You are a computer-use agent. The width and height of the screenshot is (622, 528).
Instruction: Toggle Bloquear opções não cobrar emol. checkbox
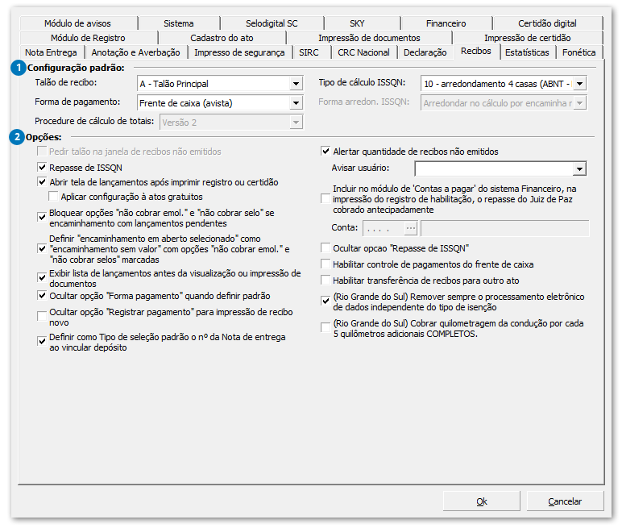tap(42, 218)
